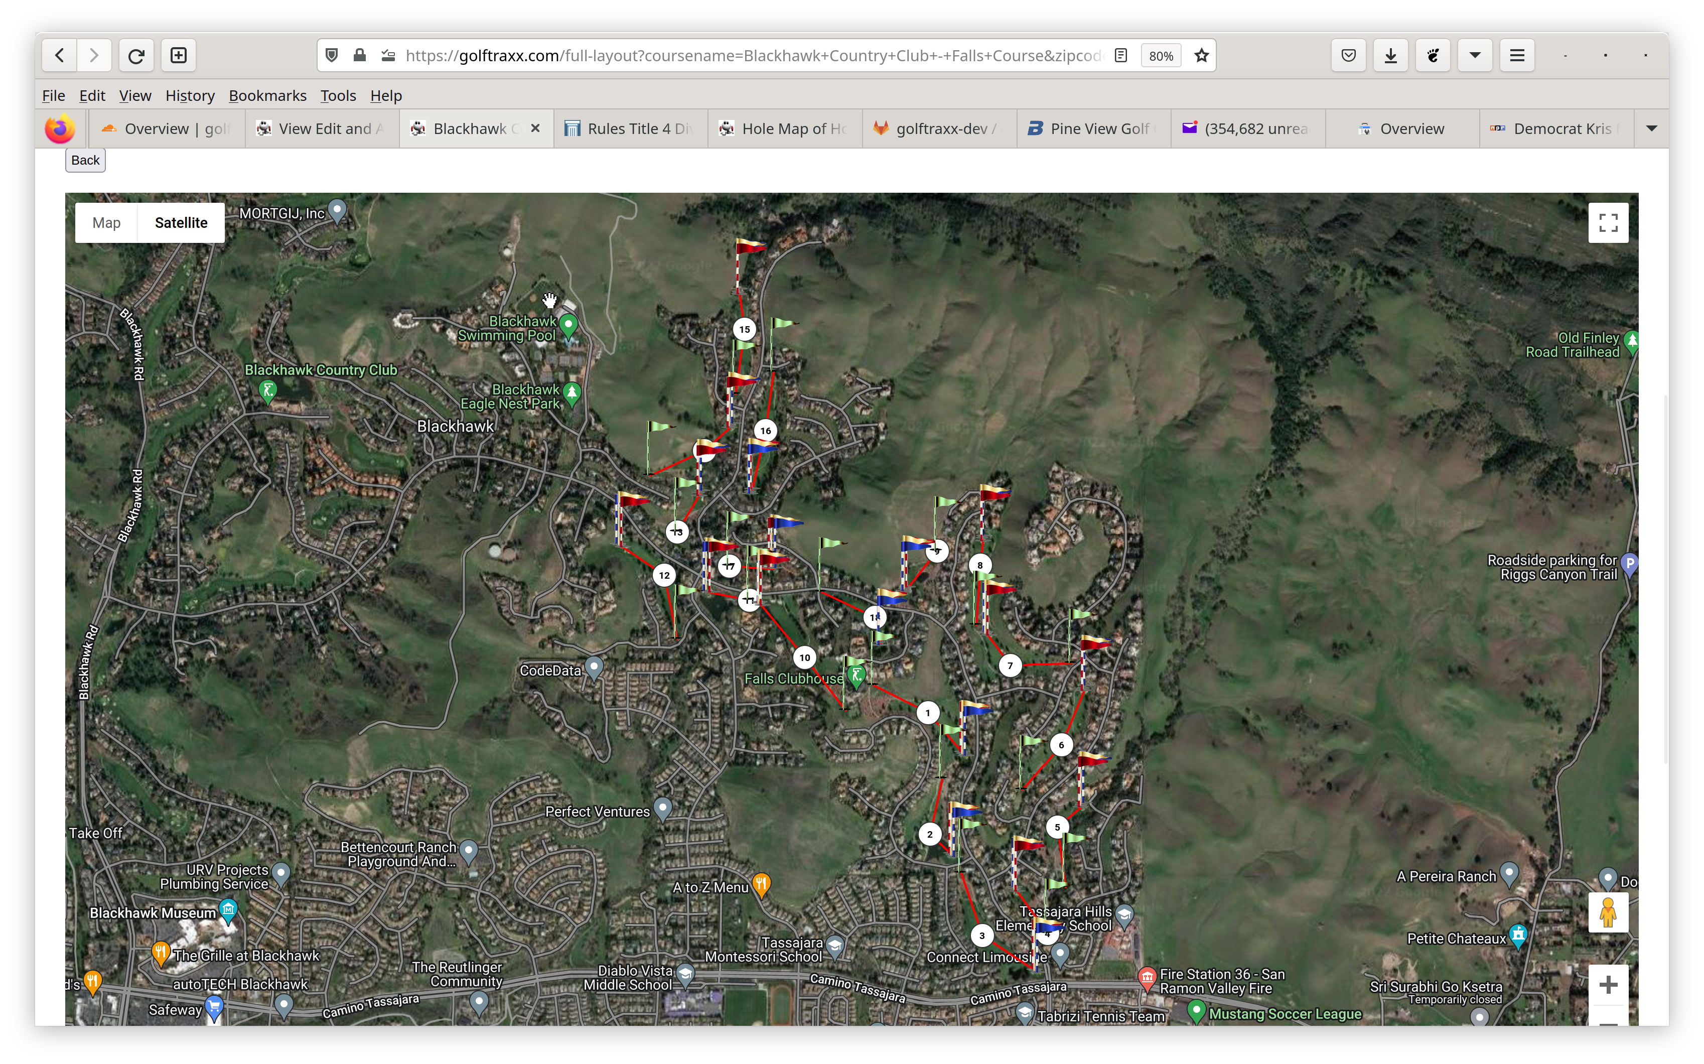This screenshot has height=1064, width=1704.
Task: Click hole 8 marker on the map
Action: (x=980, y=565)
